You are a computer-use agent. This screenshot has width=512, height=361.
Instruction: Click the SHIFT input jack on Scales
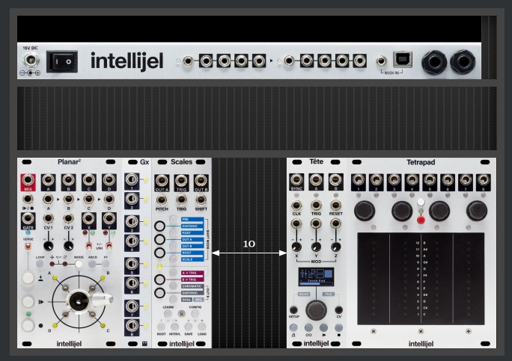[x=201, y=200]
